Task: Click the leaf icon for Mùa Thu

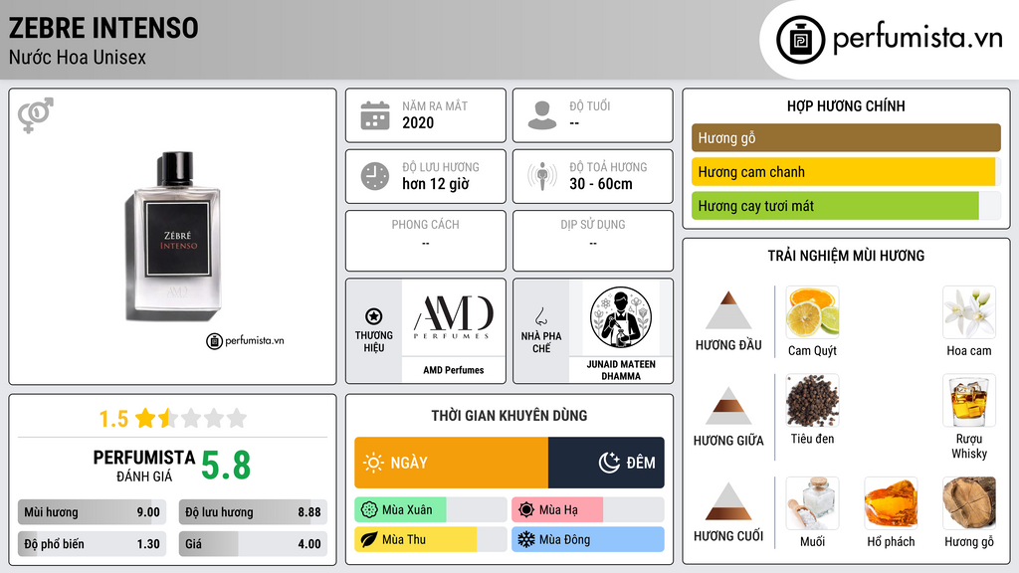Action: point(368,540)
